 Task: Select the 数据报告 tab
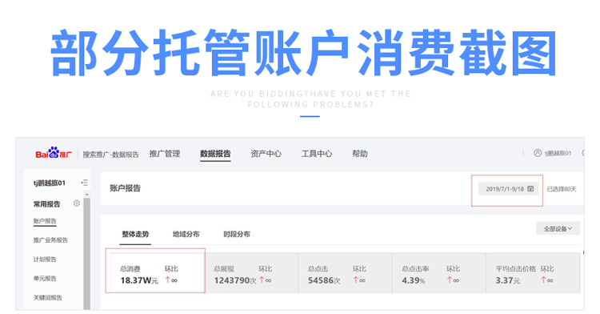pos(215,154)
